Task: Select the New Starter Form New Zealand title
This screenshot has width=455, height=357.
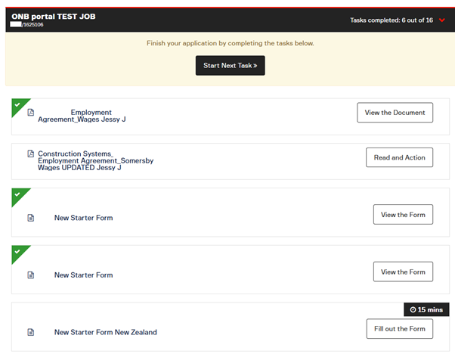Action: [x=105, y=332]
